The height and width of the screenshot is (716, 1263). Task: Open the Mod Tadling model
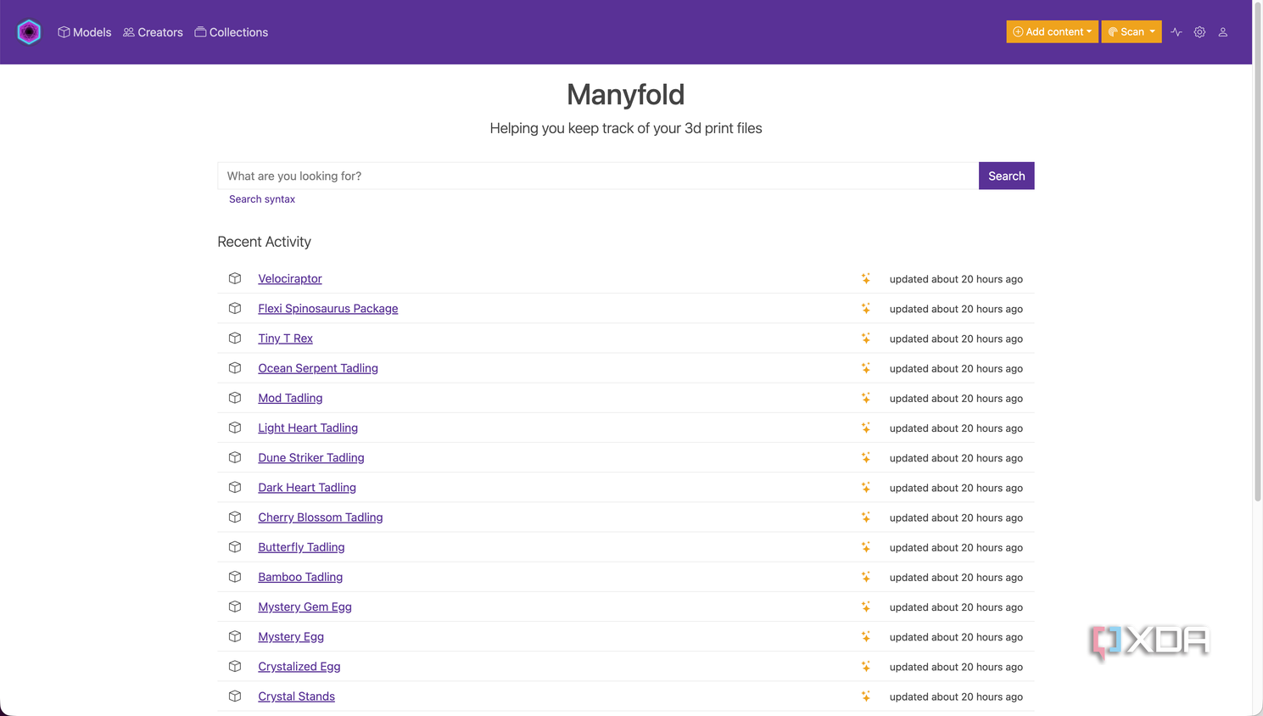290,398
